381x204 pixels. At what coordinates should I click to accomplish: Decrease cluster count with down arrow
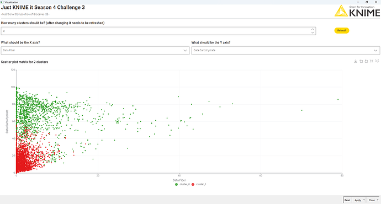click(x=313, y=33)
